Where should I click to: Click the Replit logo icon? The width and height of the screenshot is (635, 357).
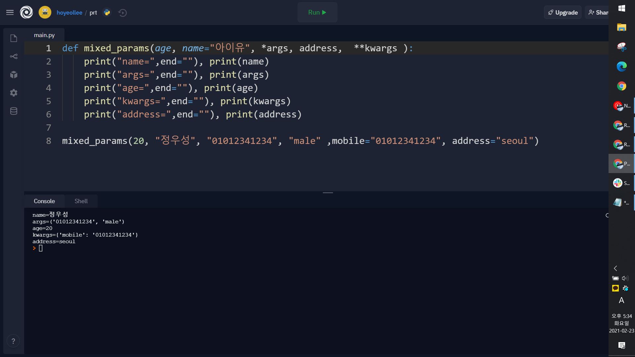tap(26, 13)
